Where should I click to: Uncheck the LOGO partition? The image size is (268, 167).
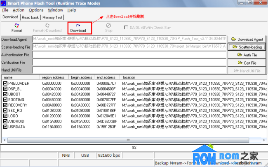point(5,116)
